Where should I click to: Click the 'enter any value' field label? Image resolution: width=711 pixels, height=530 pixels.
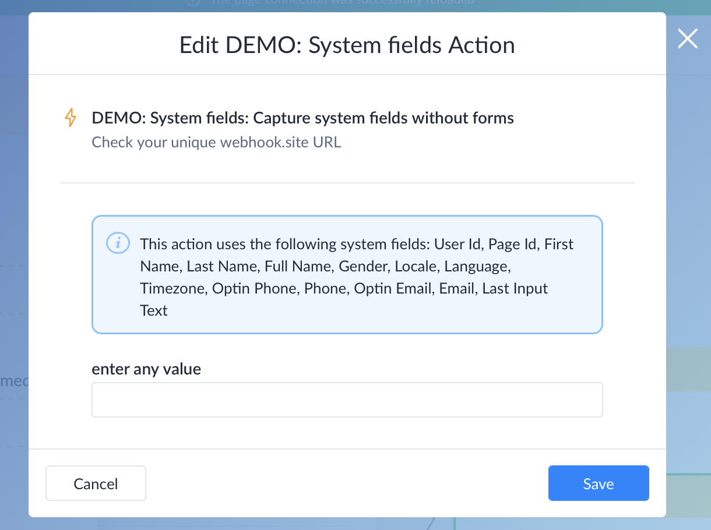[x=146, y=369]
